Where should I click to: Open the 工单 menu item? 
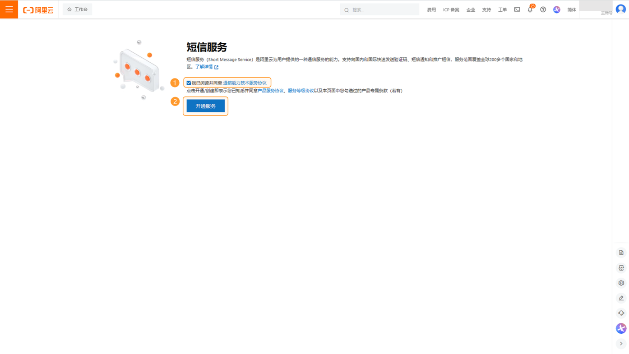pyautogui.click(x=502, y=9)
